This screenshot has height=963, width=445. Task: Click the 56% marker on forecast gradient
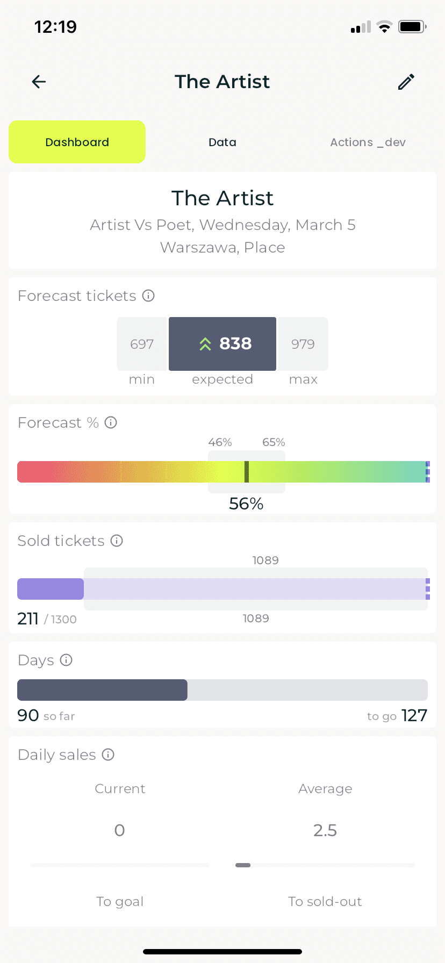pos(247,472)
